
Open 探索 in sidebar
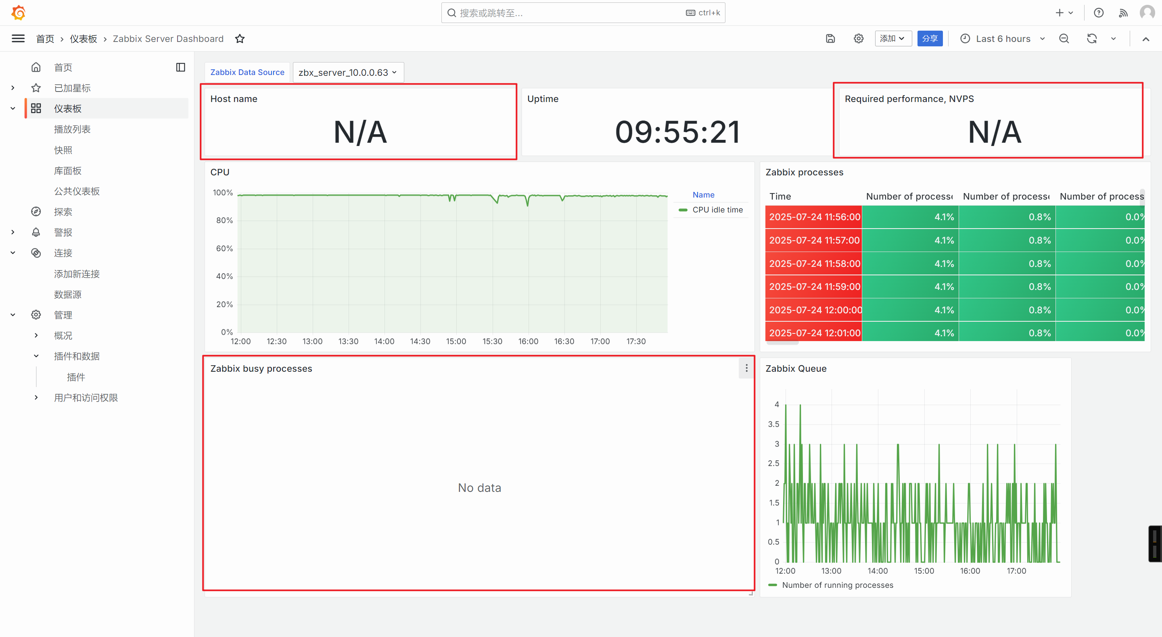[63, 212]
